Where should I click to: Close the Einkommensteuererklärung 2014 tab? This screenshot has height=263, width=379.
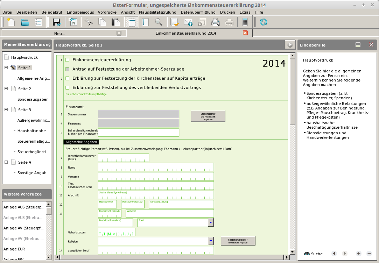pos(245,33)
